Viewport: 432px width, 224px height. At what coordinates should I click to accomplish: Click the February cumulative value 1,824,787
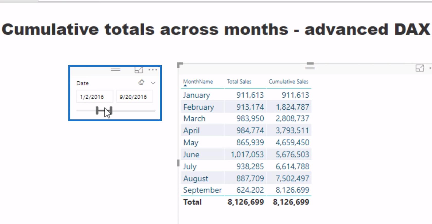tap(292, 107)
